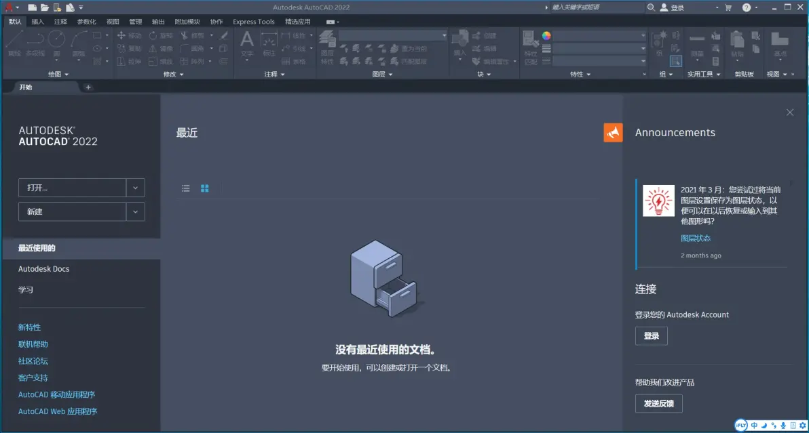Open the Express Tools ribbon tab
Viewport: 809px width, 433px height.
253,22
